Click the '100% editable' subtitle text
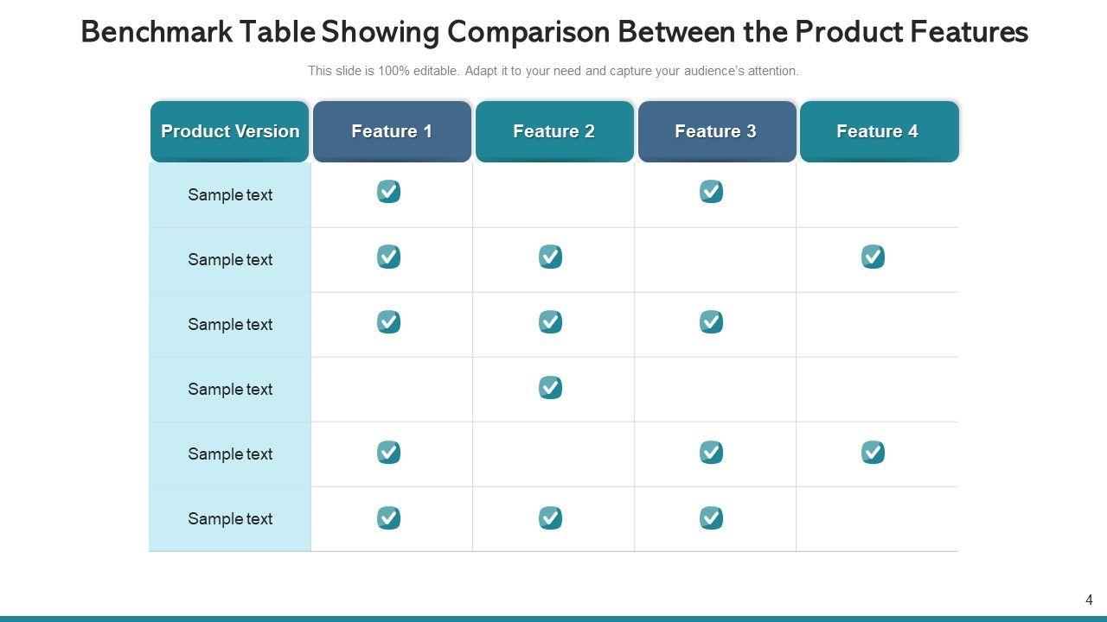This screenshot has width=1107, height=622. pyautogui.click(x=553, y=71)
